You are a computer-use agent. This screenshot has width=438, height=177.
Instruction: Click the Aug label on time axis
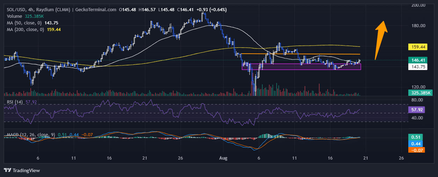pos(223,158)
